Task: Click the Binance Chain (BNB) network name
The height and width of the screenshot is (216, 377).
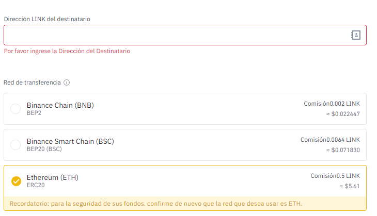Action: click(60, 105)
